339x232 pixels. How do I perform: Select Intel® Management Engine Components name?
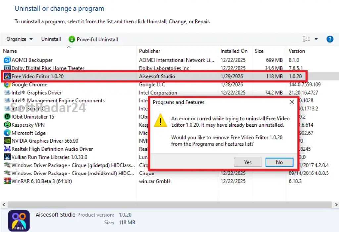(58, 100)
